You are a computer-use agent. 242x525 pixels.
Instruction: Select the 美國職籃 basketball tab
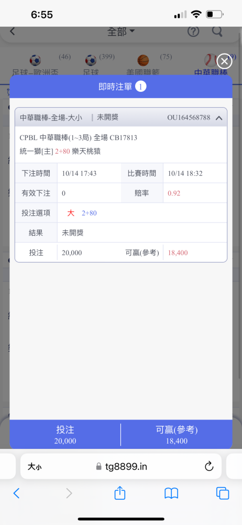click(143, 66)
